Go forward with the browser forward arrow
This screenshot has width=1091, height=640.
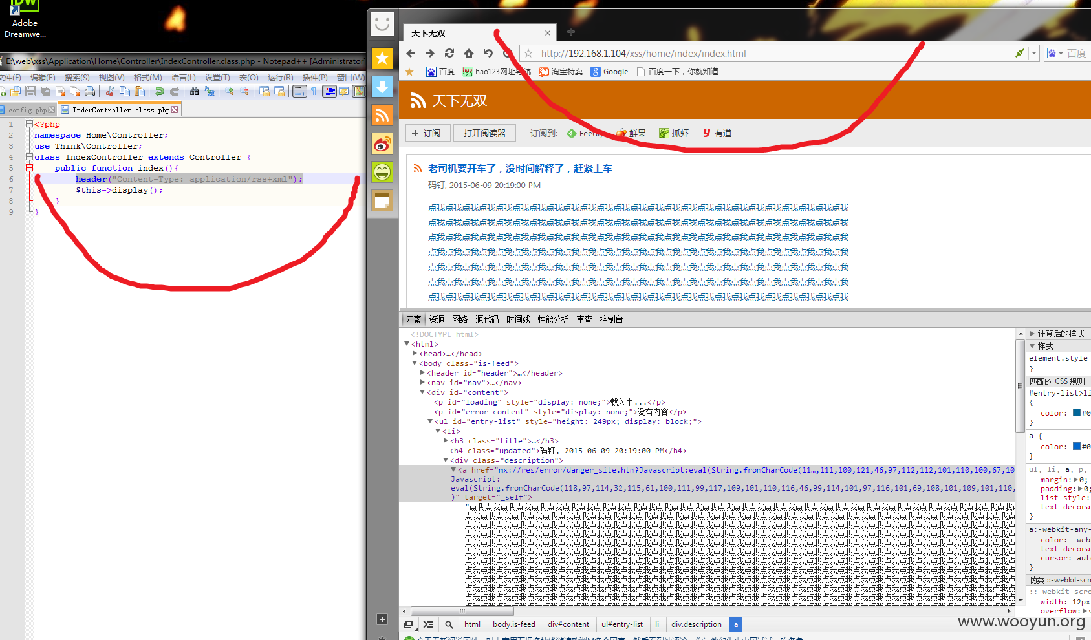[x=430, y=54]
